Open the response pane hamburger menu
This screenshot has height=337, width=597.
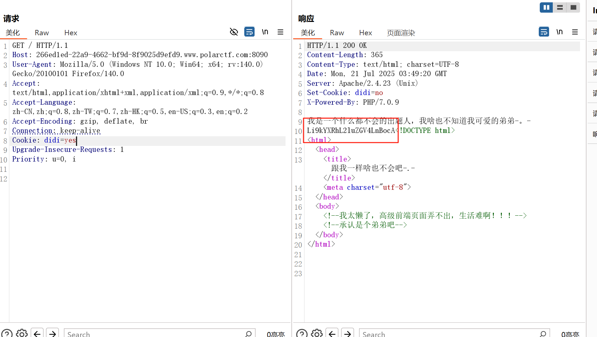pyautogui.click(x=575, y=32)
